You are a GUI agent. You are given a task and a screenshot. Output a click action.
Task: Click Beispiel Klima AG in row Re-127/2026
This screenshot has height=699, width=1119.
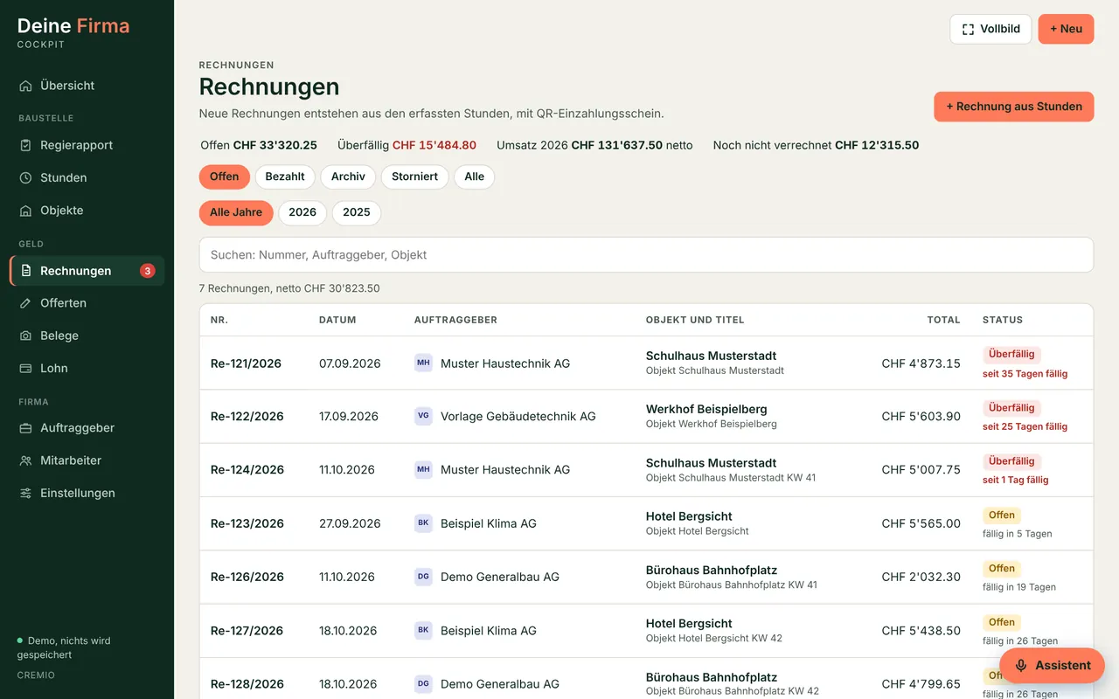(x=489, y=631)
